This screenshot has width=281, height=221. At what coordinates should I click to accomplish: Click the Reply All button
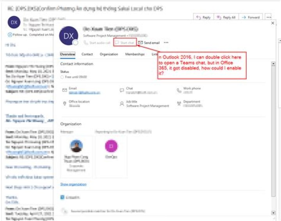coord(226,18)
